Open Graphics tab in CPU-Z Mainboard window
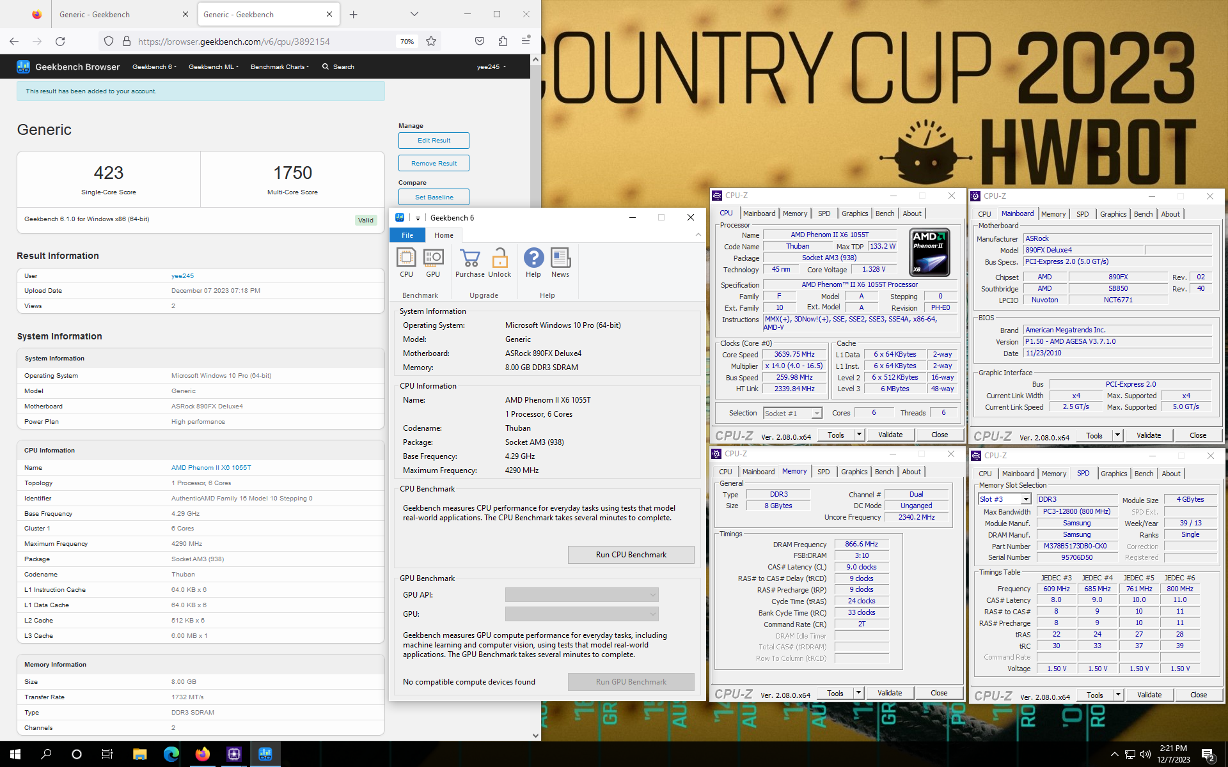The width and height of the screenshot is (1228, 767). click(1113, 214)
